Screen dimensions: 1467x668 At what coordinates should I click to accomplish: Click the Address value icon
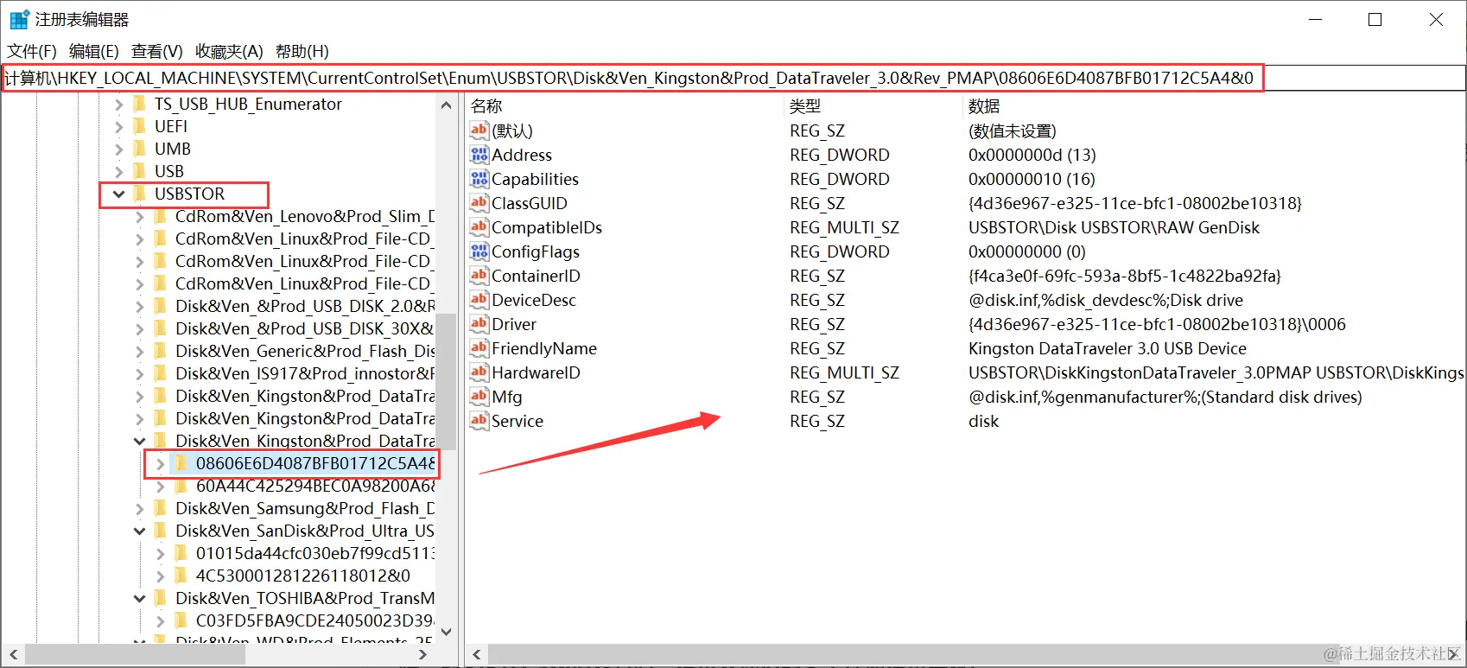(479, 155)
